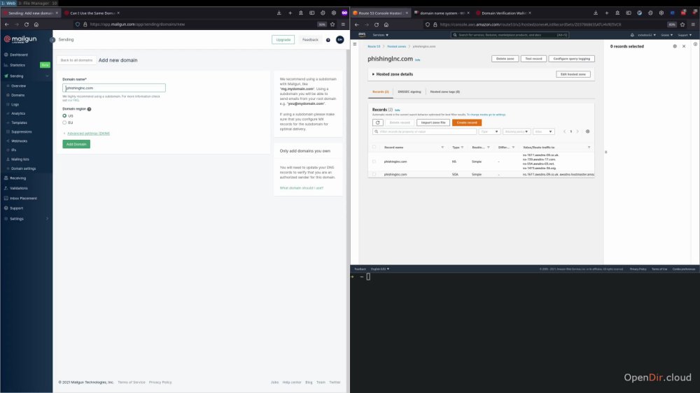The width and height of the screenshot is (700, 393).
Task: Open the Type filter dropdown
Action: (489, 131)
